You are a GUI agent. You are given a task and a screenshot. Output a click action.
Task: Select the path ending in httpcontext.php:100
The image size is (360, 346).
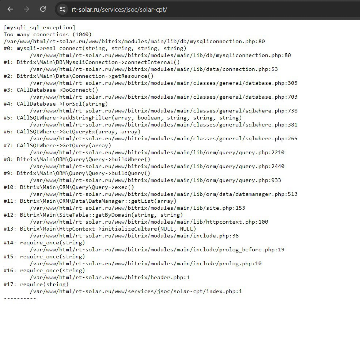(x=149, y=222)
